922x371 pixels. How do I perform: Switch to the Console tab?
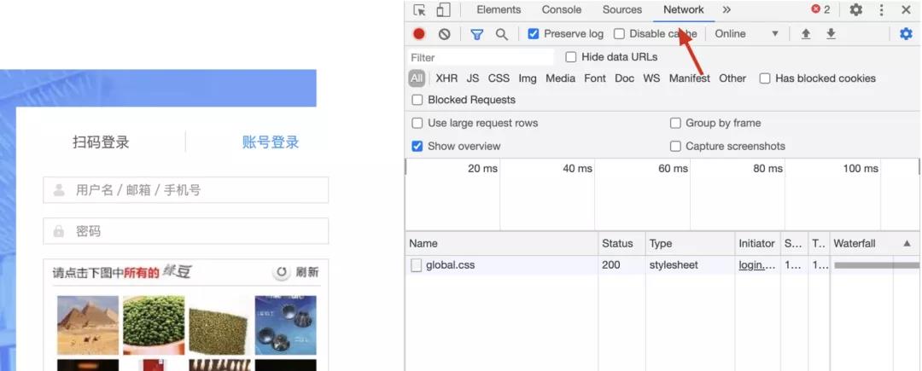click(x=562, y=10)
